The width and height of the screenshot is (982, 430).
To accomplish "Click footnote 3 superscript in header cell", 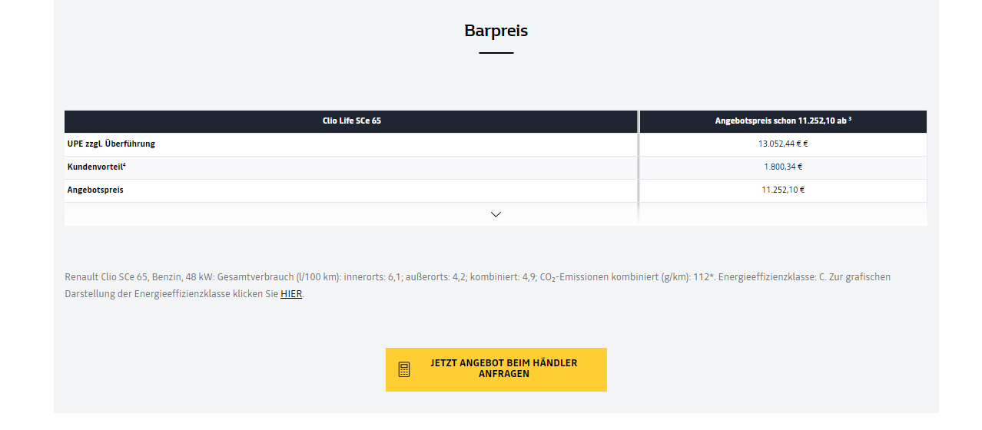I will point(849,119).
